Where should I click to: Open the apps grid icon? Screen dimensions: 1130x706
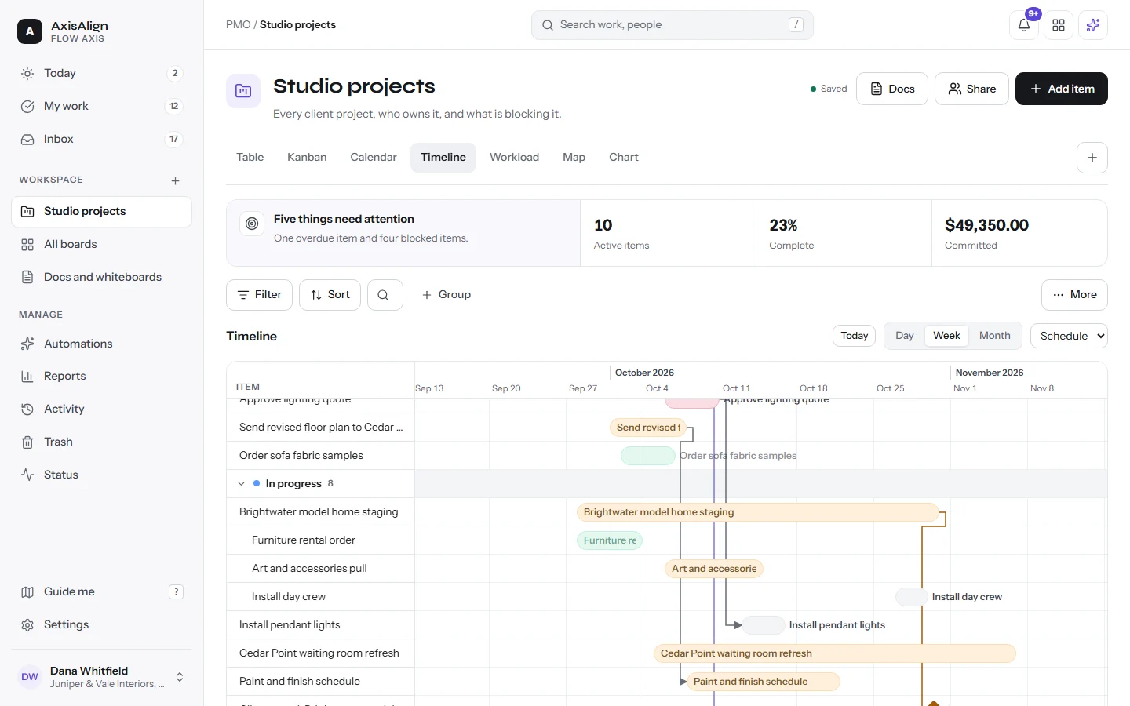click(1059, 25)
